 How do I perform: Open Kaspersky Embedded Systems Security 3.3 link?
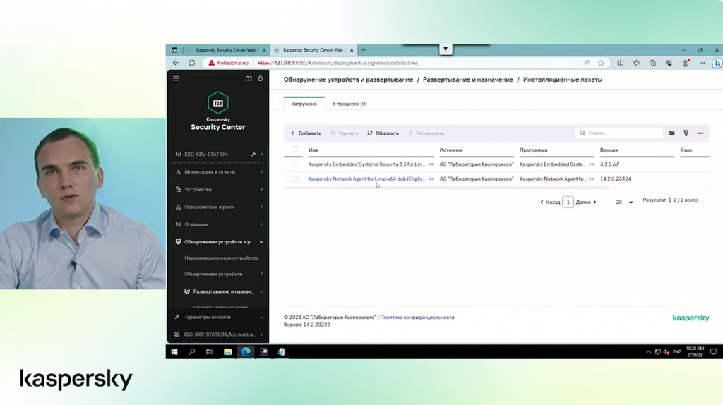366,164
